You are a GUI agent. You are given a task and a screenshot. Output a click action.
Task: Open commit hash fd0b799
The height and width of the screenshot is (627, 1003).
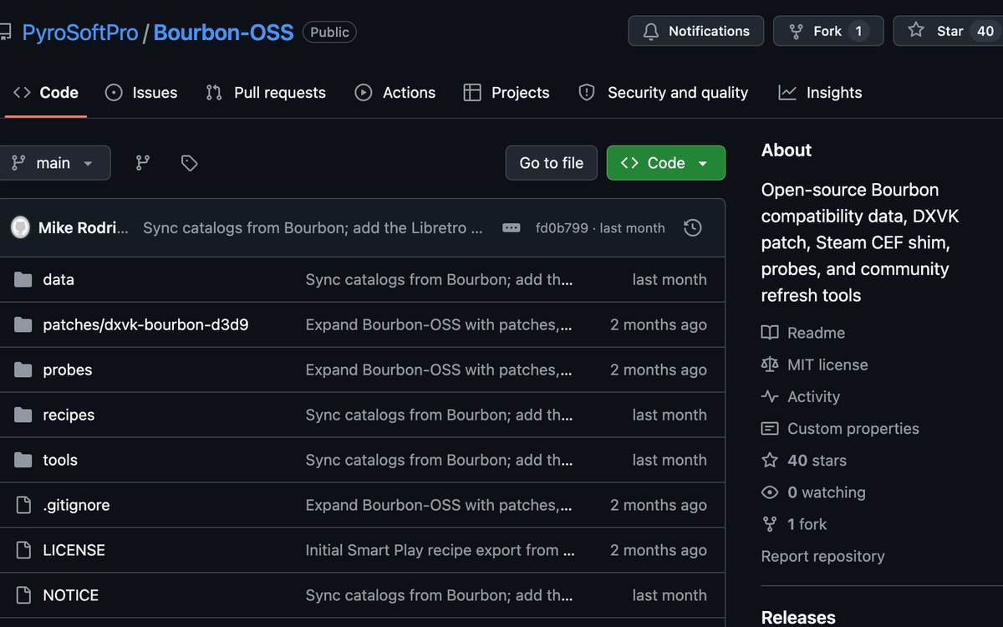(562, 227)
